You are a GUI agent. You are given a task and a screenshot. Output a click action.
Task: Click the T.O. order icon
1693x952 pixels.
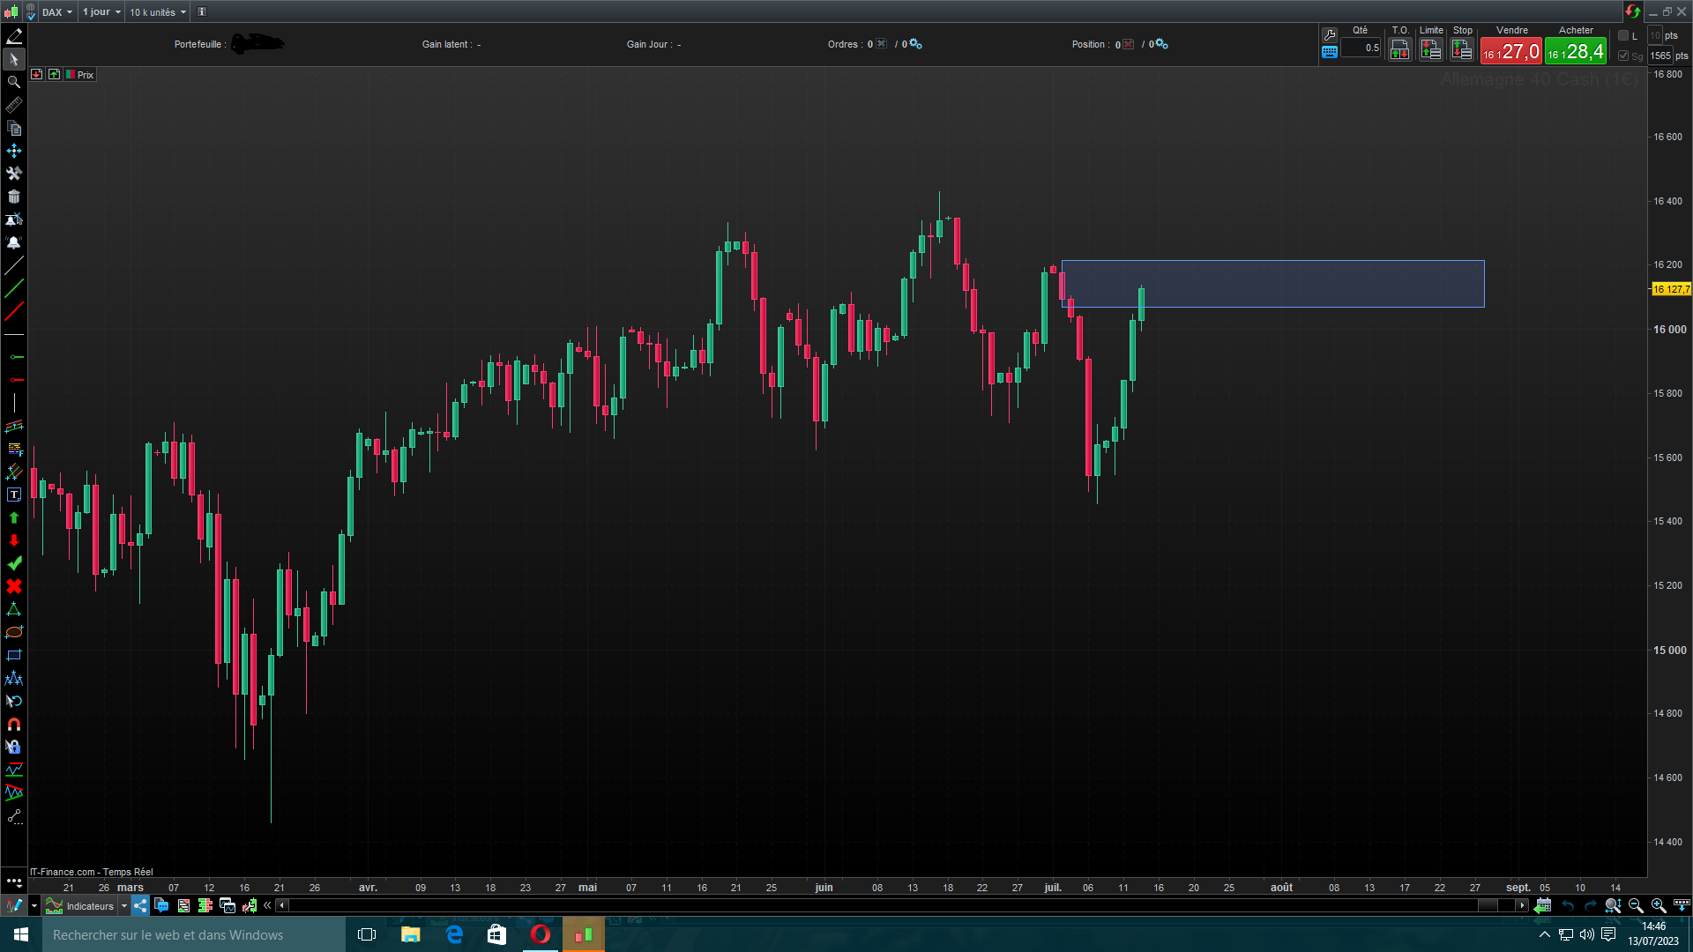coord(1399,50)
